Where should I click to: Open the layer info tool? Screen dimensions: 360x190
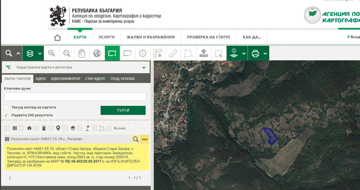tap(234, 53)
